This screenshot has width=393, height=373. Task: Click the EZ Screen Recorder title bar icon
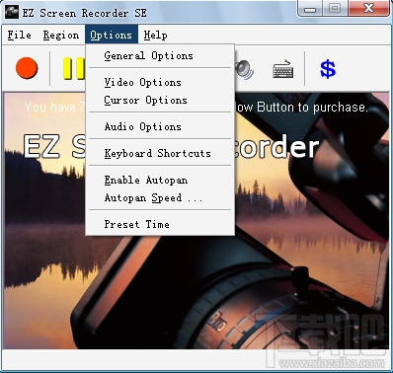12,13
